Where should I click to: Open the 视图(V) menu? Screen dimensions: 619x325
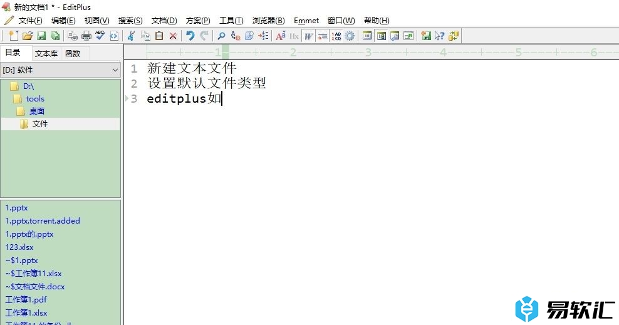pos(96,21)
